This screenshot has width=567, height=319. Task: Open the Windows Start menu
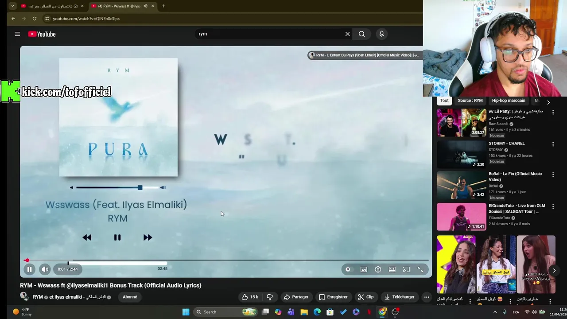(x=186, y=312)
